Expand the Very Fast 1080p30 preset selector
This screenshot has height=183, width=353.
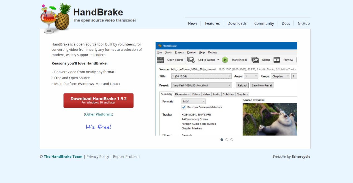201,85
